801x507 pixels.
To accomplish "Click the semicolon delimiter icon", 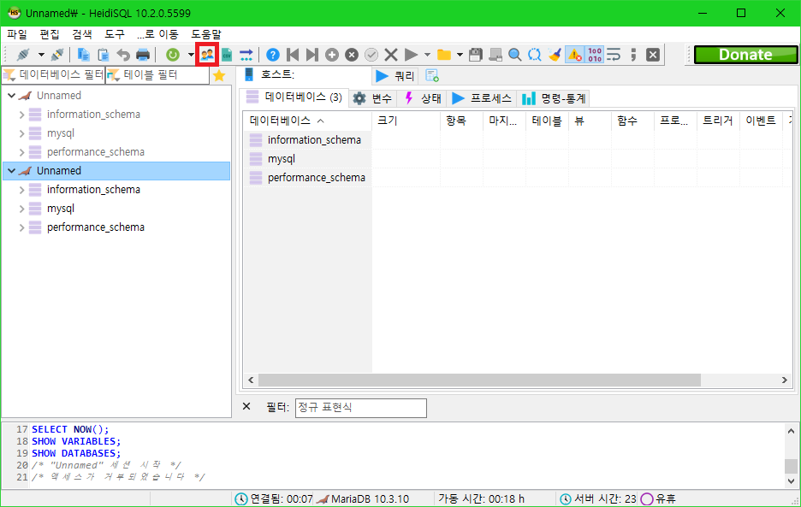I will 633,55.
